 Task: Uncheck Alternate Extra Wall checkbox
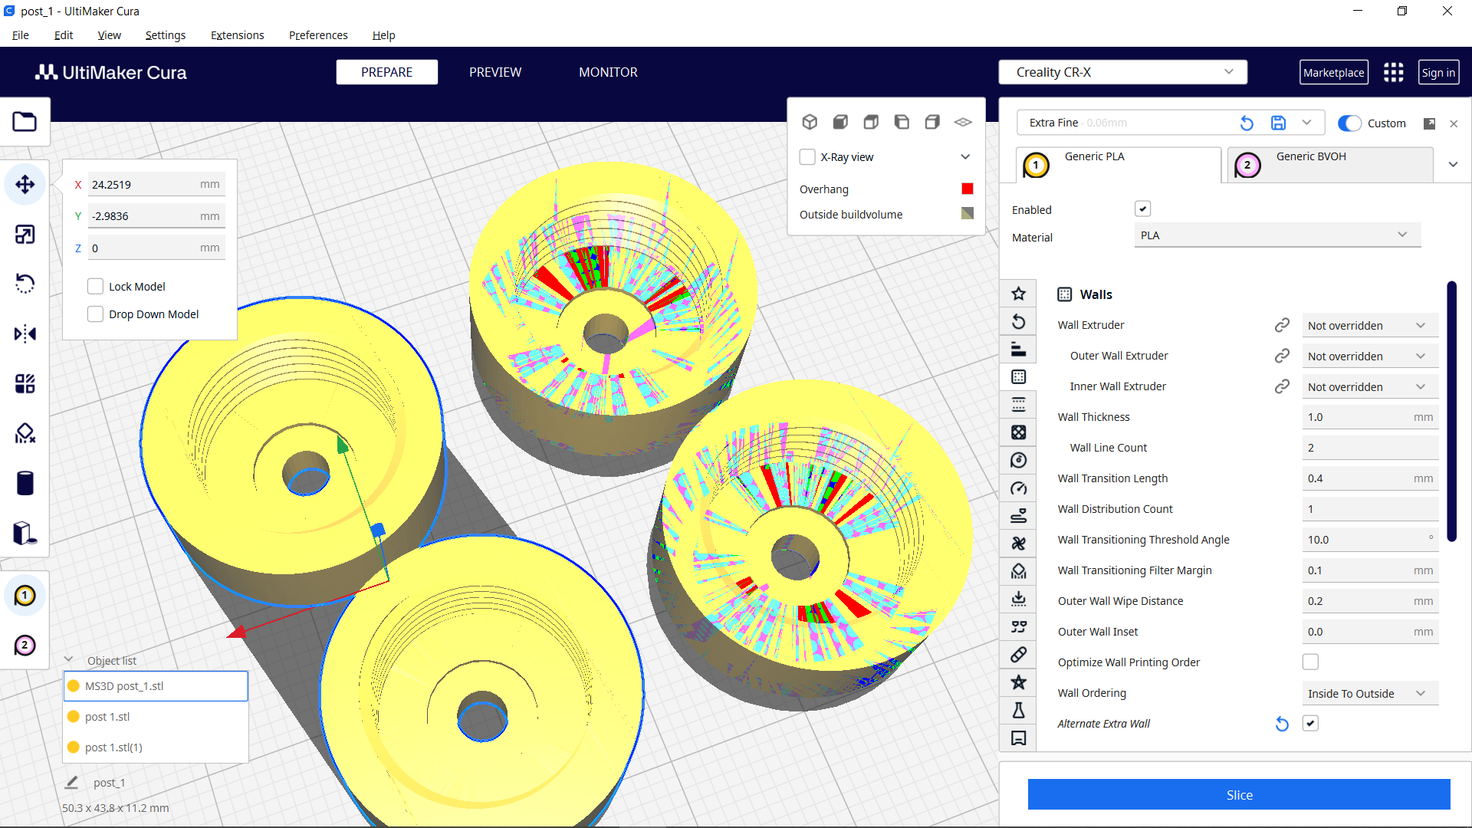1310,723
